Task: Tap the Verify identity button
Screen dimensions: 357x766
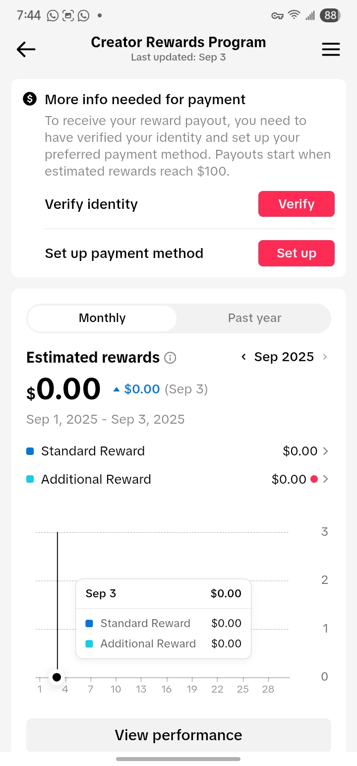Action: point(297,204)
